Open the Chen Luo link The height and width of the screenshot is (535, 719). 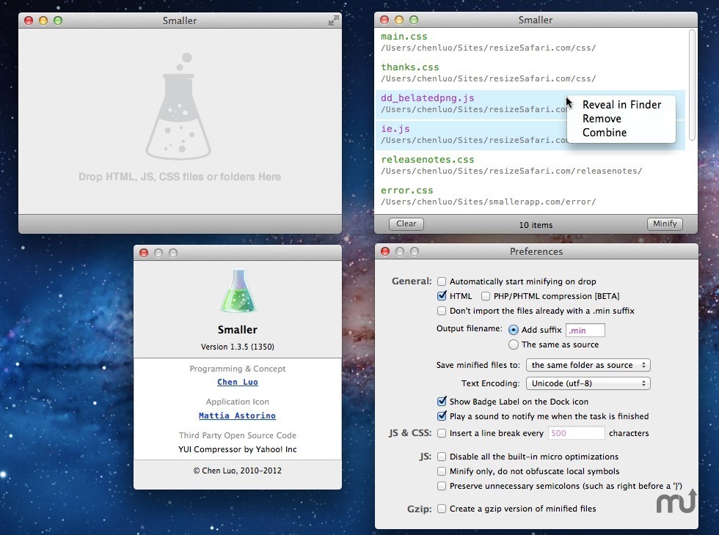coord(238,383)
